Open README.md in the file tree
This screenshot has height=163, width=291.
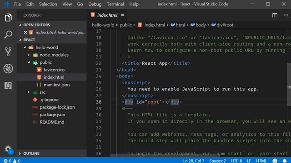coord(52,122)
